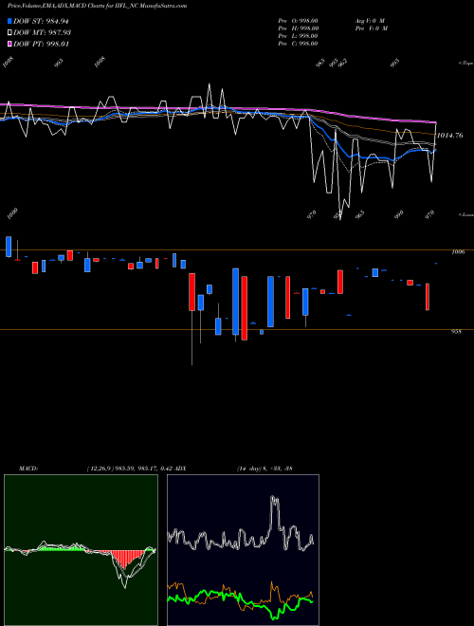Click the '<Lows' marker label
The image size is (474, 626).
click(x=465, y=214)
